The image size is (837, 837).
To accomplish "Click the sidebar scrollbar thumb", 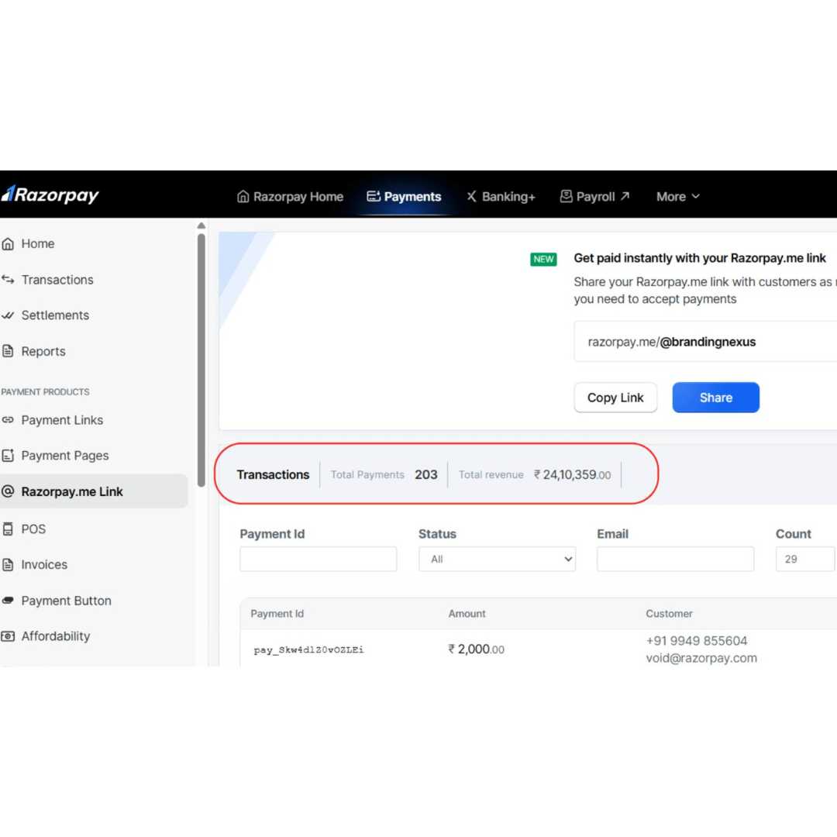I will pos(201,360).
